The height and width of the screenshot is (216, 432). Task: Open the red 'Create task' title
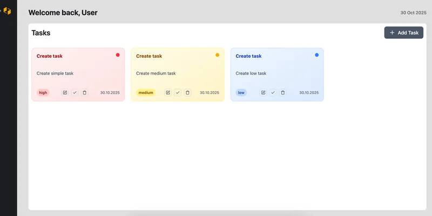[50, 56]
